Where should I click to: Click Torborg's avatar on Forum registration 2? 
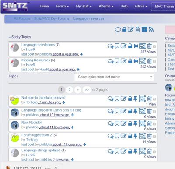pyautogui.click(x=15, y=138)
